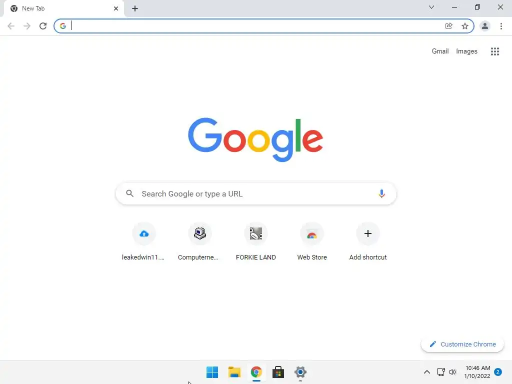Image resolution: width=512 pixels, height=384 pixels.
Task: Bookmark this tab with the star icon
Action: [x=465, y=26]
